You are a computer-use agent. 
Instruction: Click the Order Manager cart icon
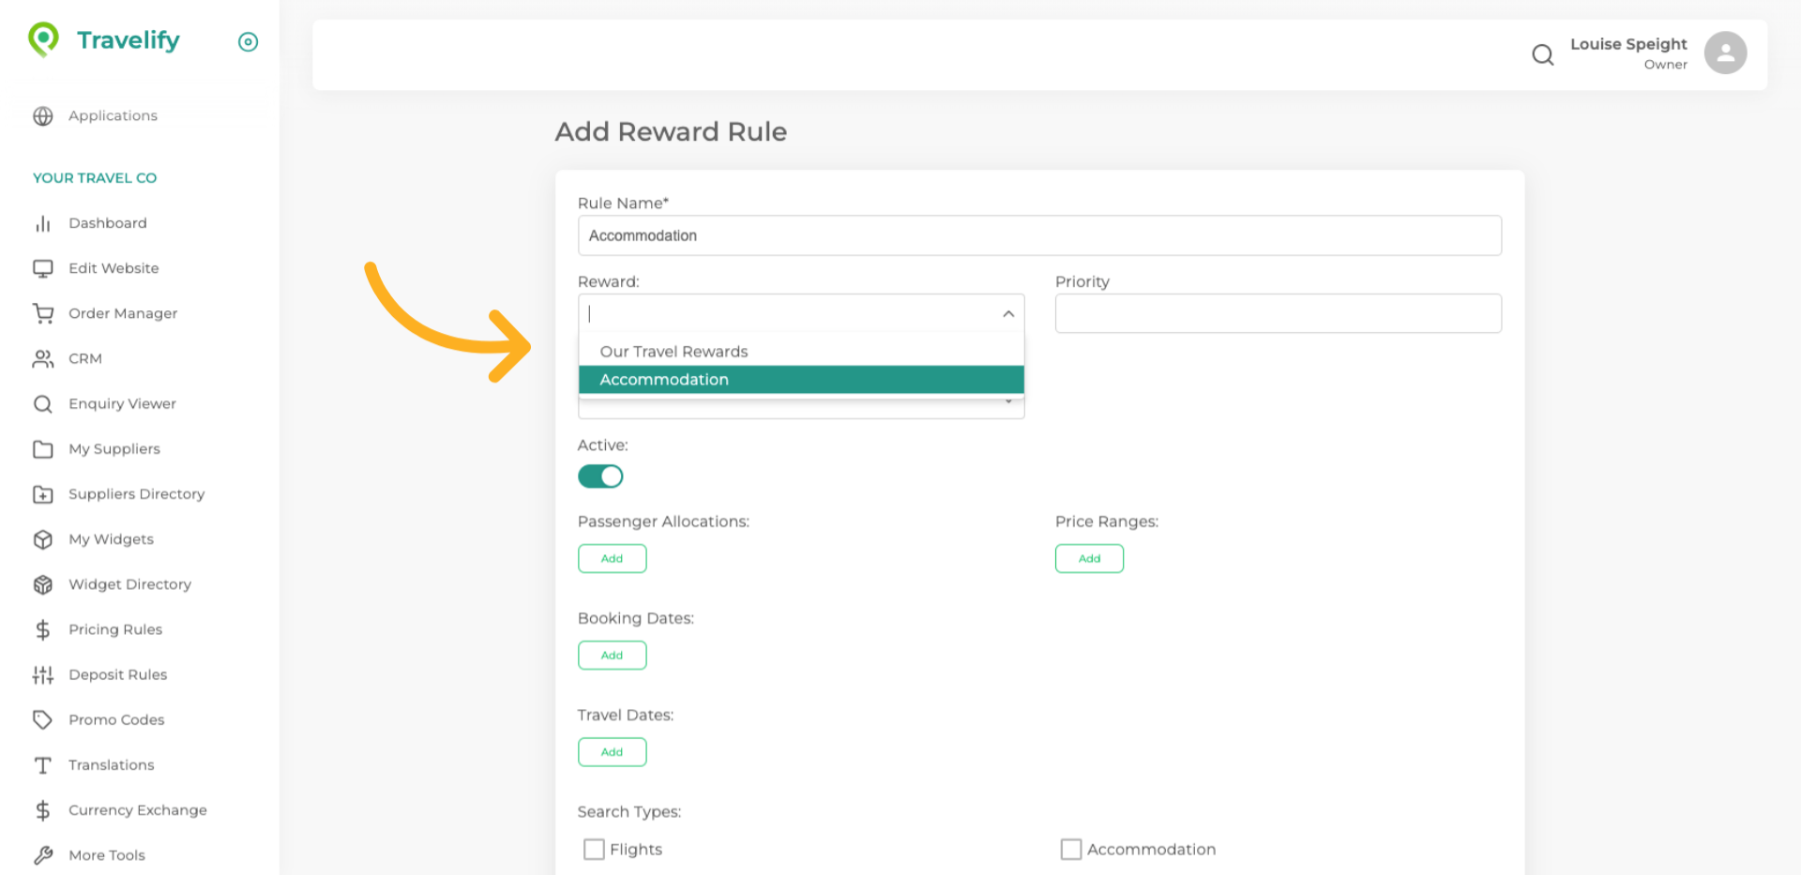[x=43, y=313]
